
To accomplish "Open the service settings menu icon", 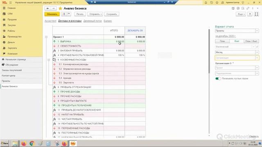I will point(243,2).
